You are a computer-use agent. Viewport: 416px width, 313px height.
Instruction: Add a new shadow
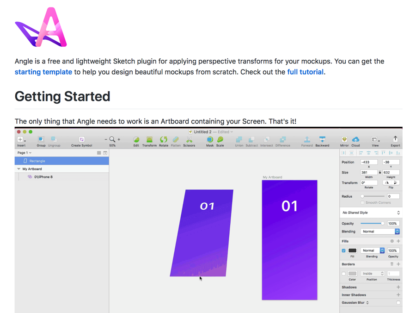[398, 287]
